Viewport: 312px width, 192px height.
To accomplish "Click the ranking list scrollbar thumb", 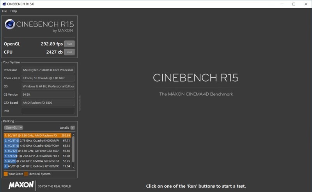I will [x=73, y=149].
